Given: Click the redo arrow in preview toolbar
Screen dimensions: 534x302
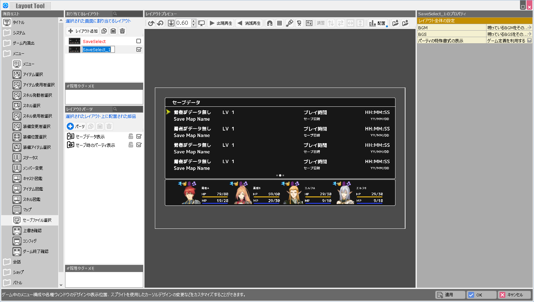Looking at the screenshot, I should click(160, 23).
